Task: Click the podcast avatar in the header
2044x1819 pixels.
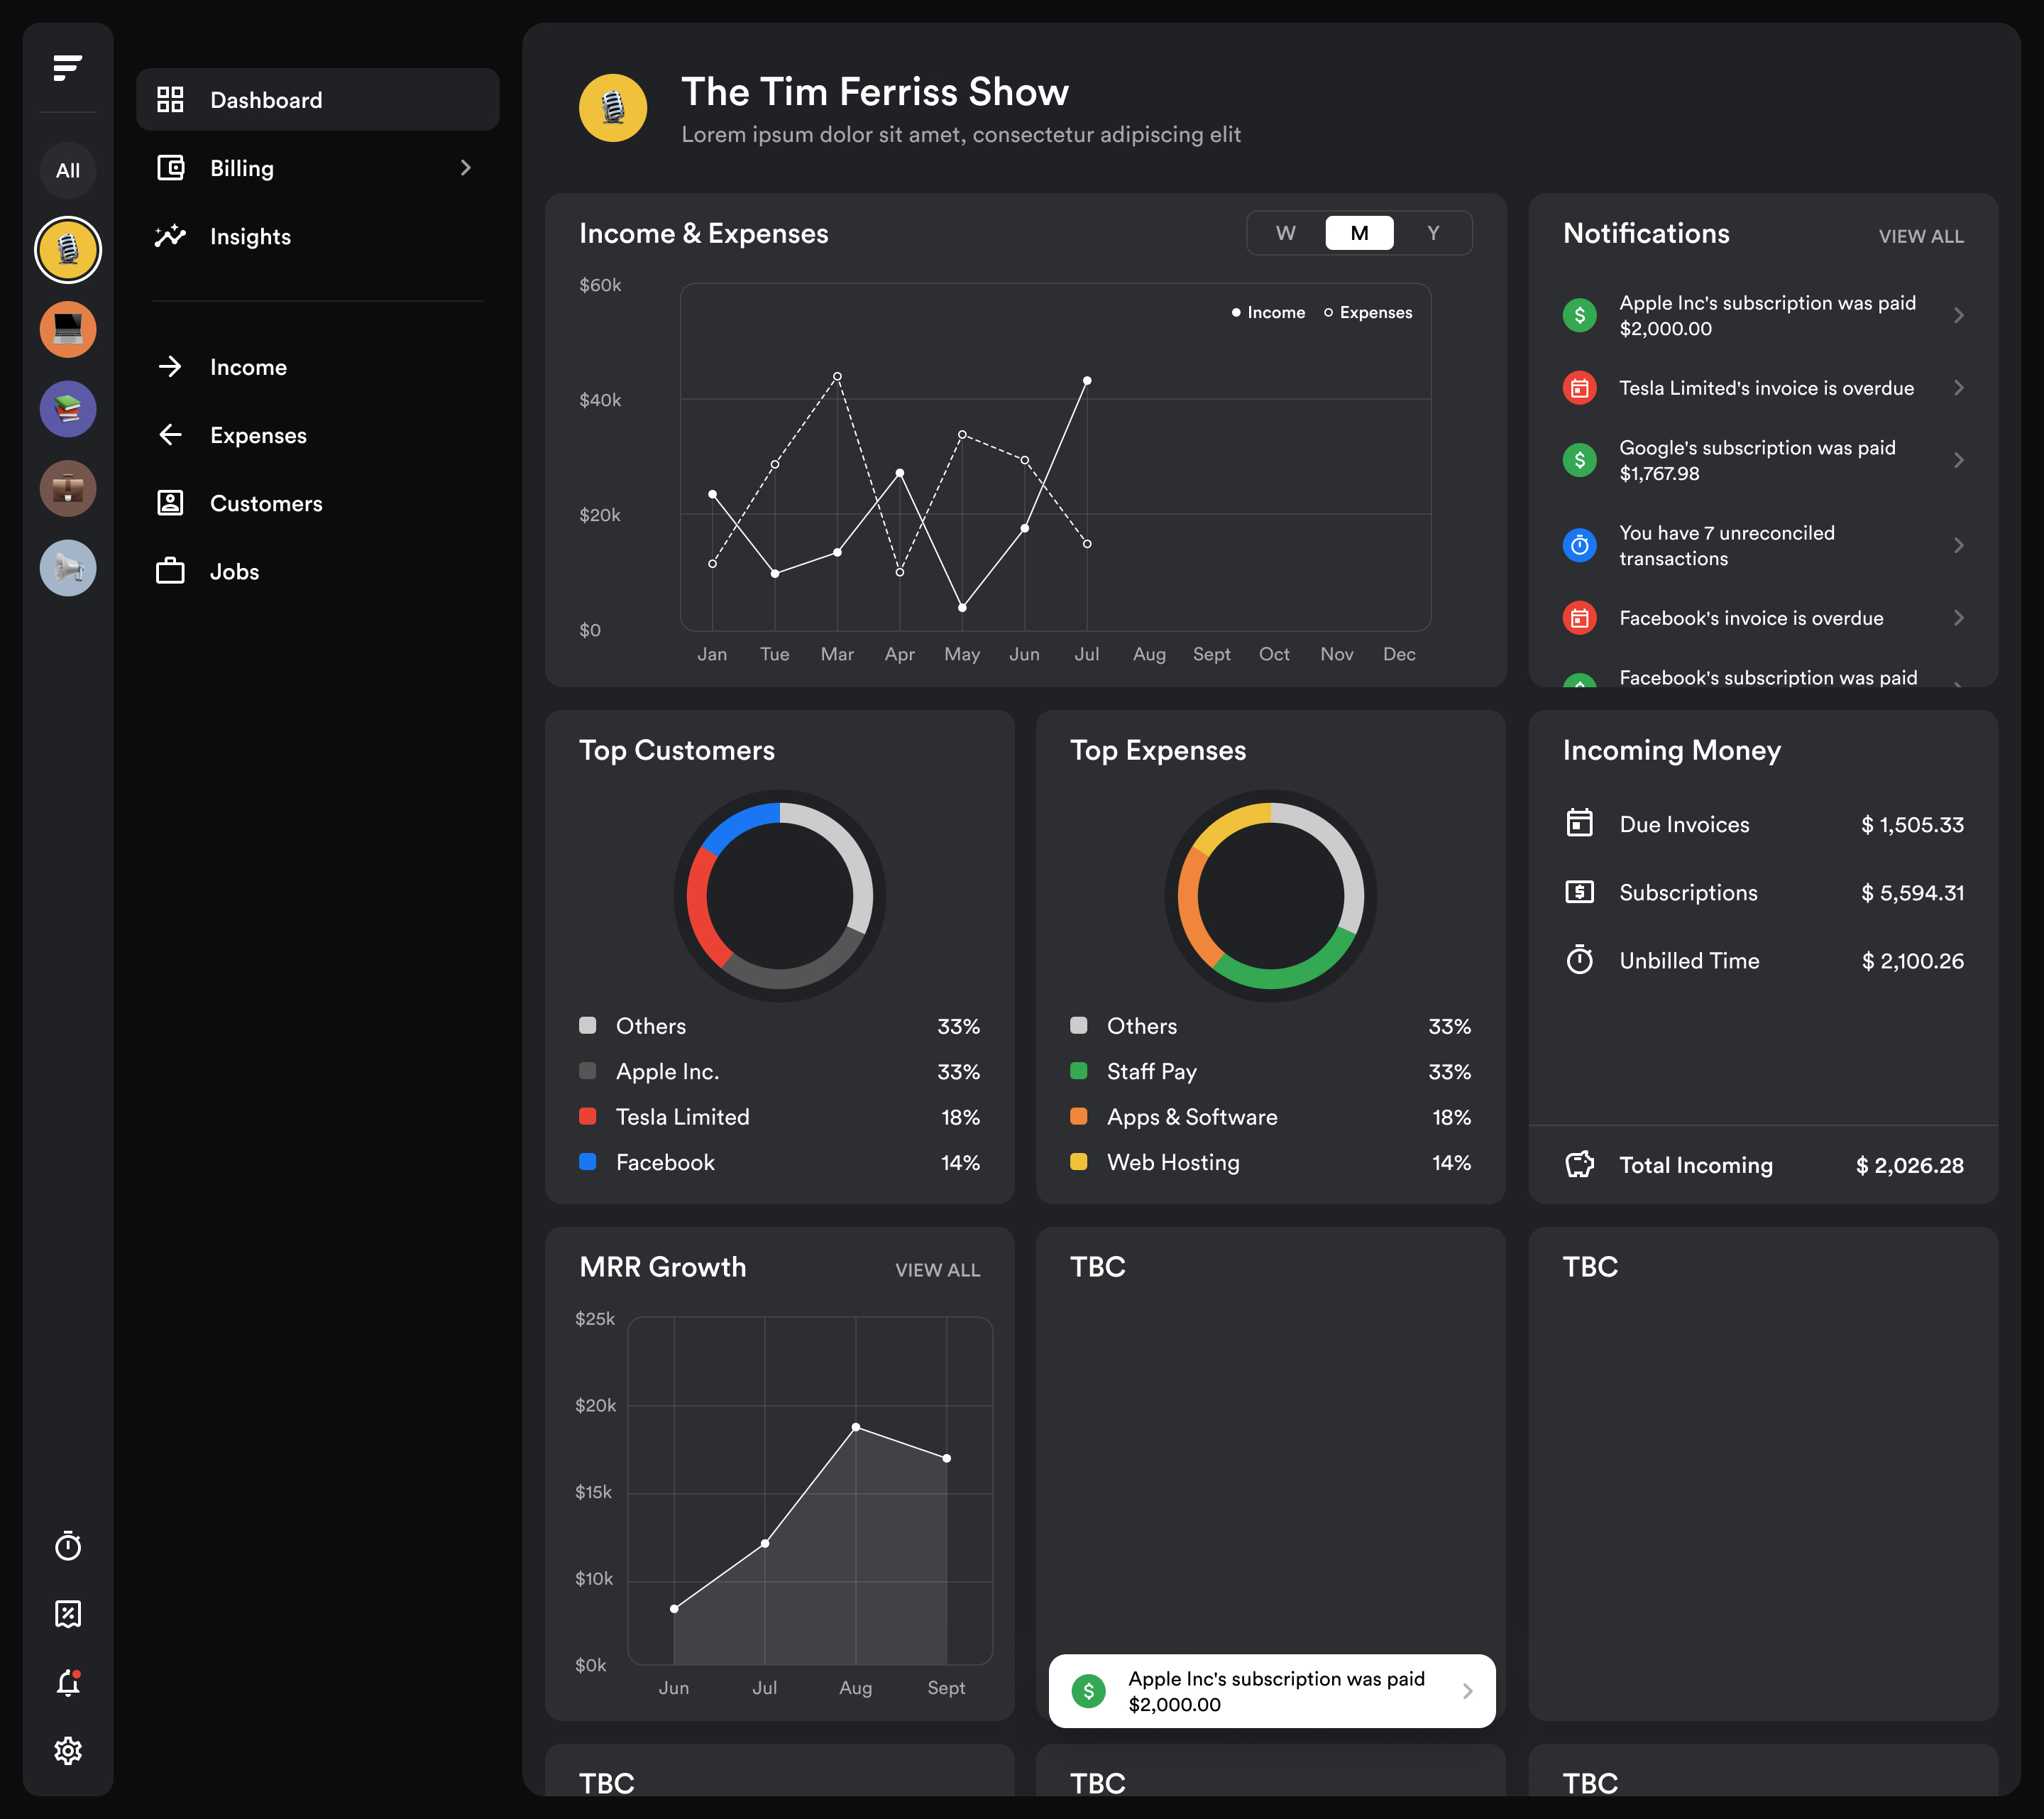Action: coord(613,108)
